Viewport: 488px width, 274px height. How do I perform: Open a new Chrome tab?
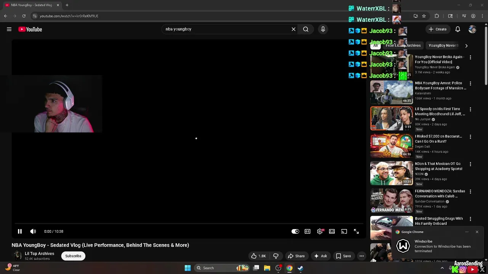point(67,5)
